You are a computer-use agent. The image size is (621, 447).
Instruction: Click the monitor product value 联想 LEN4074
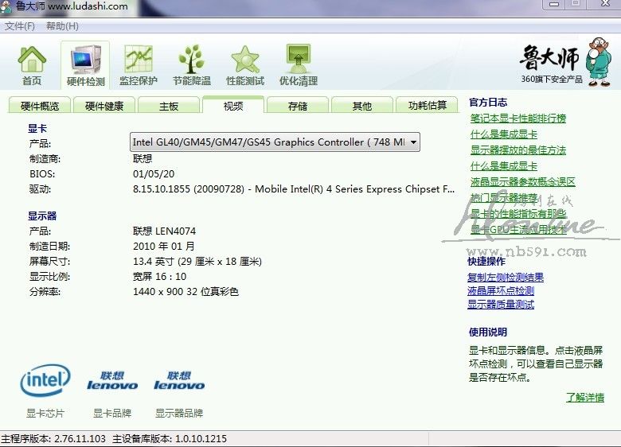[x=164, y=231]
